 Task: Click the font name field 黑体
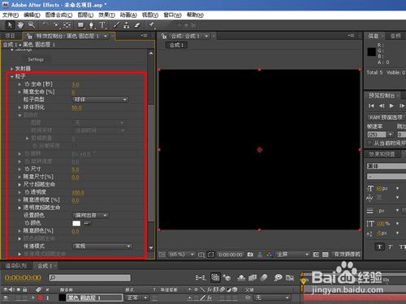[x=387, y=166]
